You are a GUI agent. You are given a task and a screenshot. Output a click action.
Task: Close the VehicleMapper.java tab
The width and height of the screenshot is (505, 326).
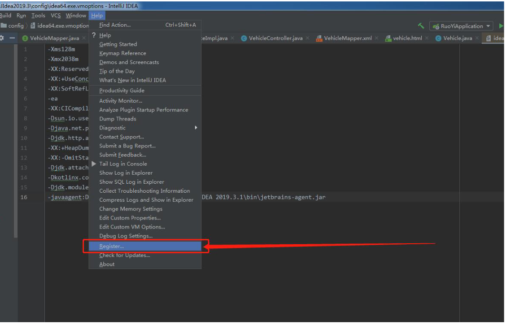(84, 38)
